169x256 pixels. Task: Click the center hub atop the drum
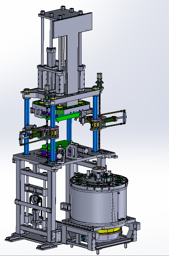pos(99,171)
